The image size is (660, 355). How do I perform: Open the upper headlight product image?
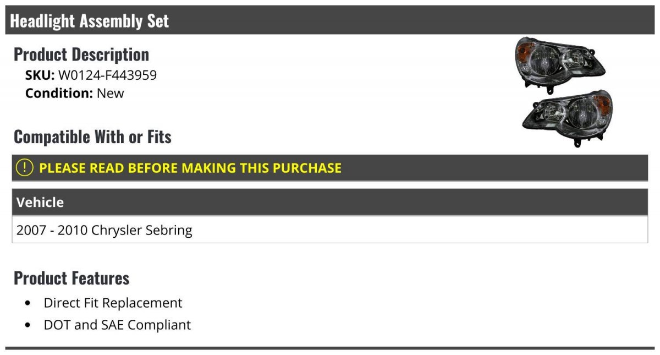[559, 63]
